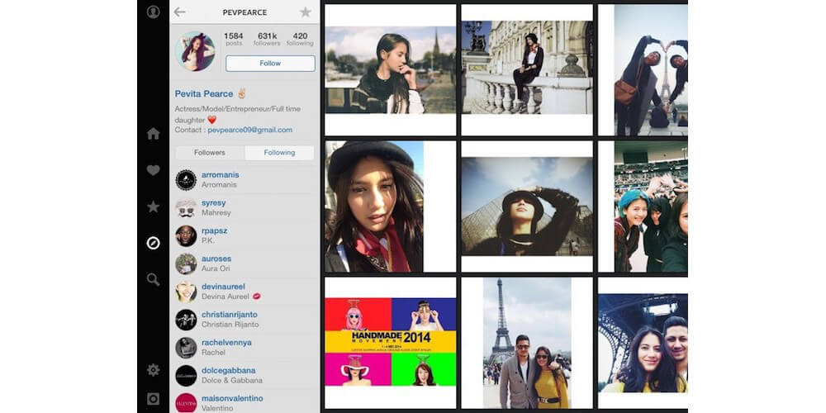Open photo of woman sitting on balustrade

coord(527,70)
